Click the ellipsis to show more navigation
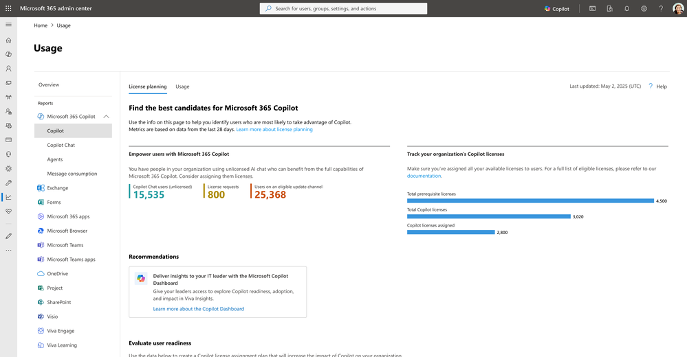687x357 pixels. pyautogui.click(x=8, y=250)
